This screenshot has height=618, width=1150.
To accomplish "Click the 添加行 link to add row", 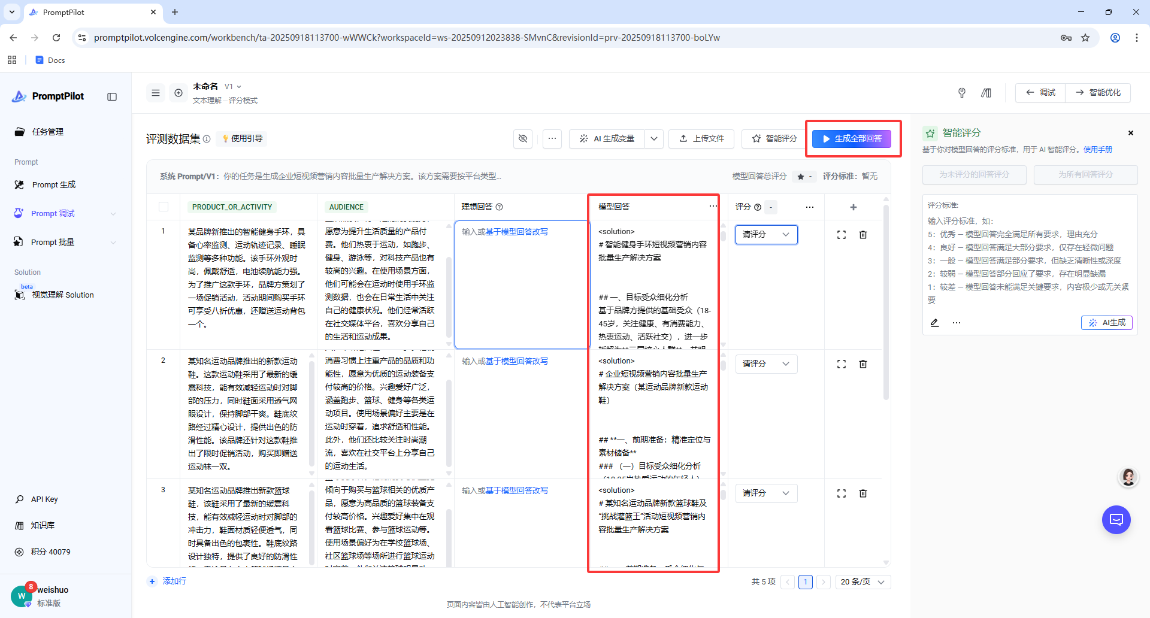I will [174, 581].
